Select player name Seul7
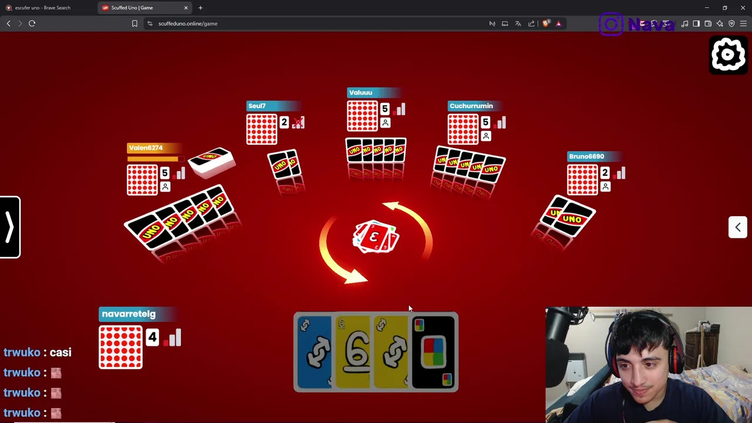This screenshot has height=423, width=752. tap(257, 106)
